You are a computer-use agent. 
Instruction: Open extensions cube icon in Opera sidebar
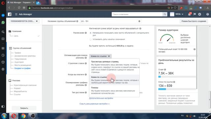pyautogui.click(x=3, y=62)
